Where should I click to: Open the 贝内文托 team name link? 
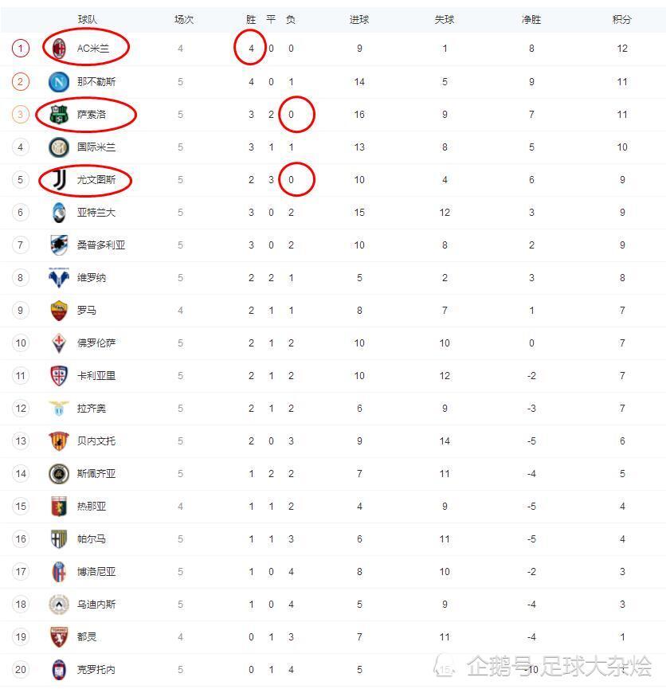click(96, 441)
